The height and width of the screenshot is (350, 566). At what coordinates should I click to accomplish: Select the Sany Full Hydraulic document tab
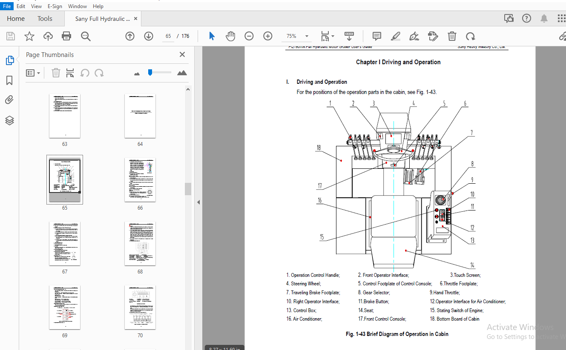[103, 19]
